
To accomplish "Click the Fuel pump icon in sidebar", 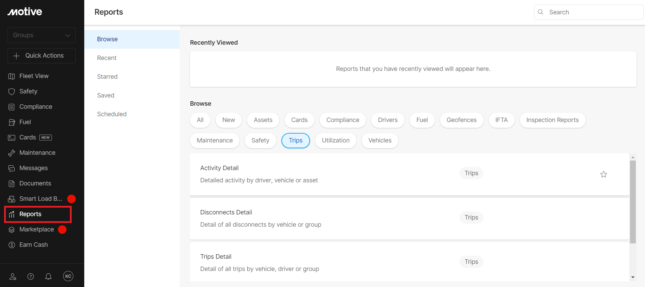I will coord(12,122).
